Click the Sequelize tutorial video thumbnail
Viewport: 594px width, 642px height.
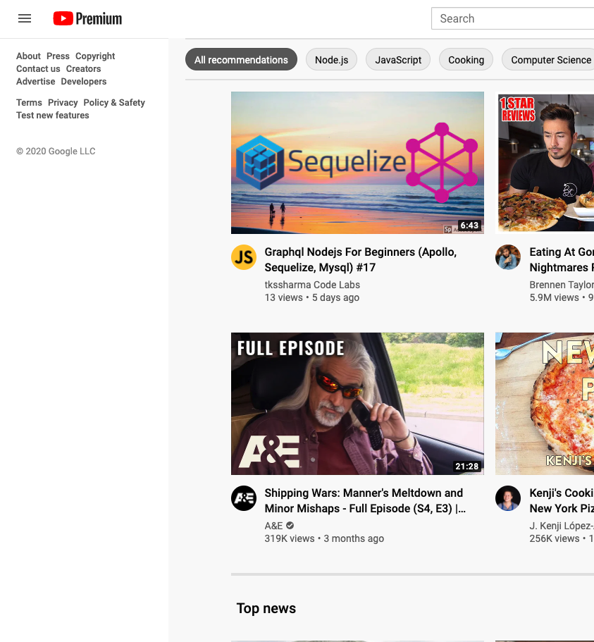(357, 162)
